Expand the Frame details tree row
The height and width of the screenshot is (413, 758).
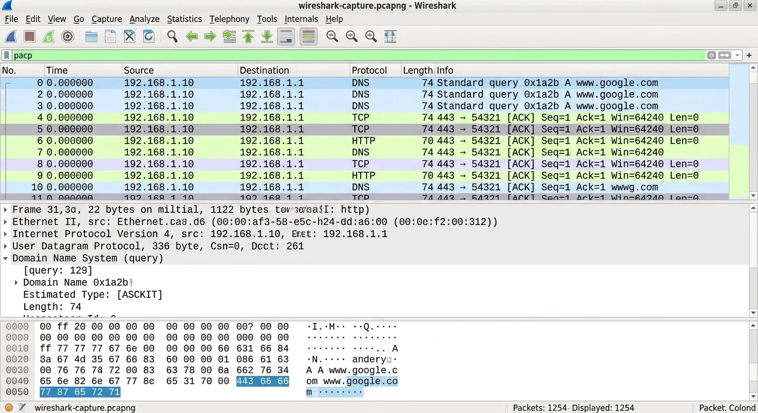click(6, 210)
